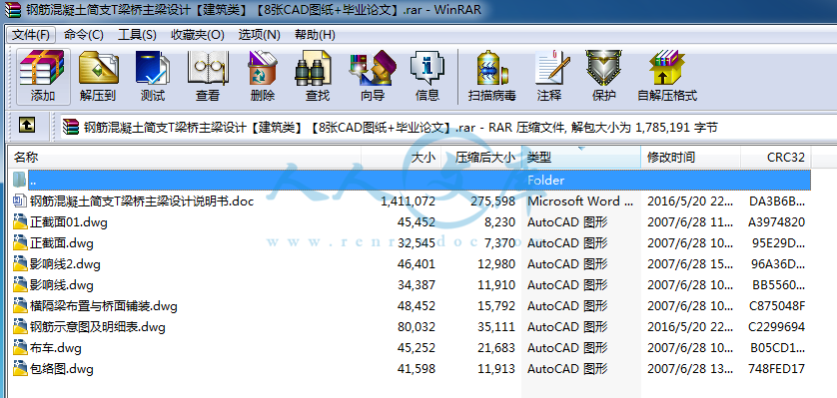
Task: Select the 钢筋示意图及明细表.dwg file name
Action: click(98, 326)
